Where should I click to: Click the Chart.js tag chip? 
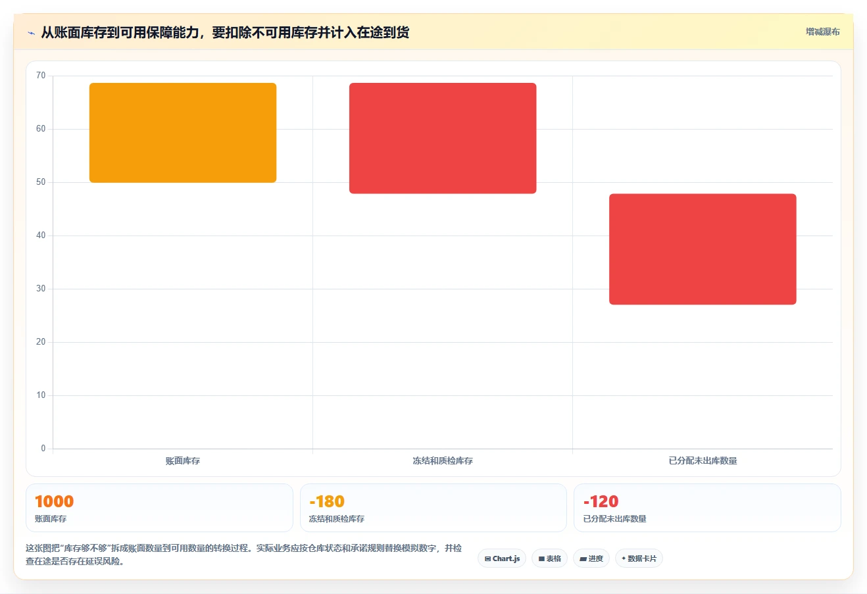click(x=502, y=558)
